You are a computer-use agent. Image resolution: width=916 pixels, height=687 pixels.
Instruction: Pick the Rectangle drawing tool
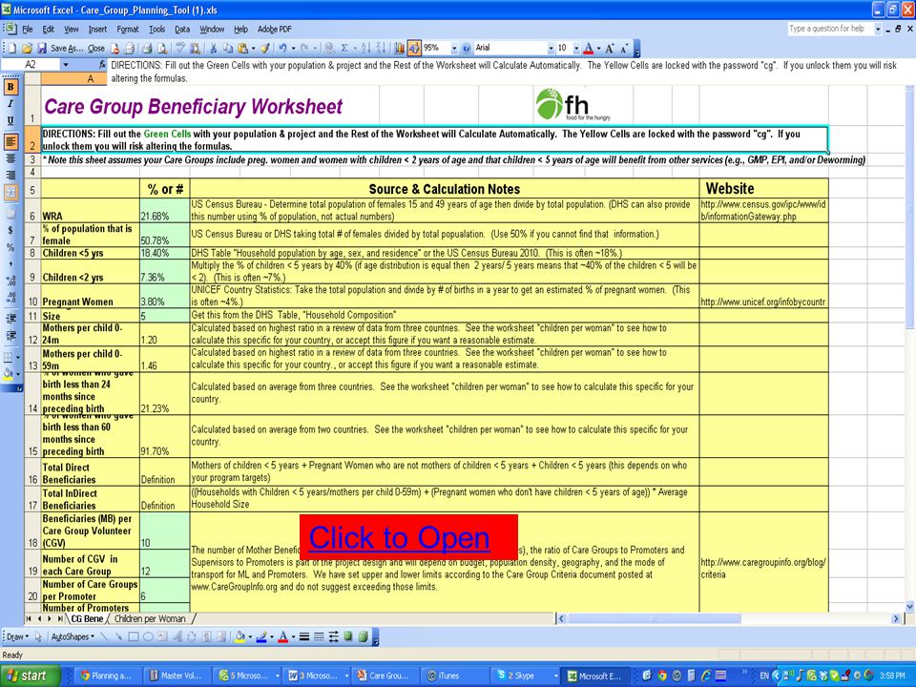pos(134,636)
